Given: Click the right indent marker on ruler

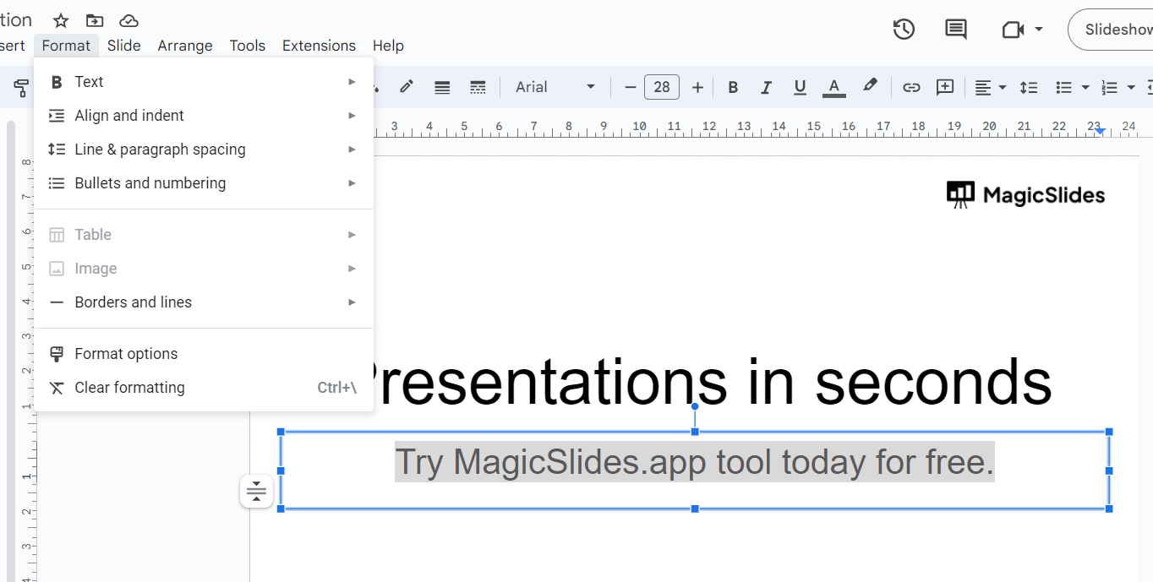Looking at the screenshot, I should pos(1100,131).
